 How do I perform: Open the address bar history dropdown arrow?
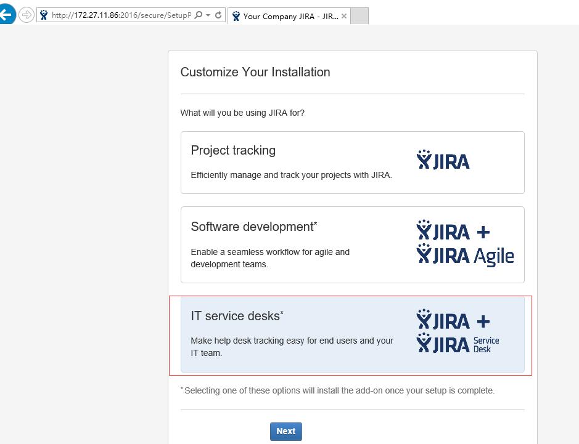coord(208,15)
